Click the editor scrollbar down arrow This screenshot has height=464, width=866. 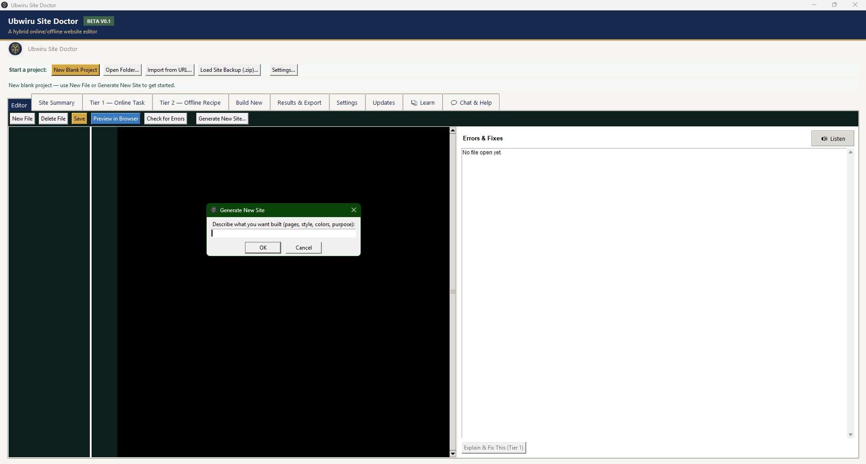453,454
